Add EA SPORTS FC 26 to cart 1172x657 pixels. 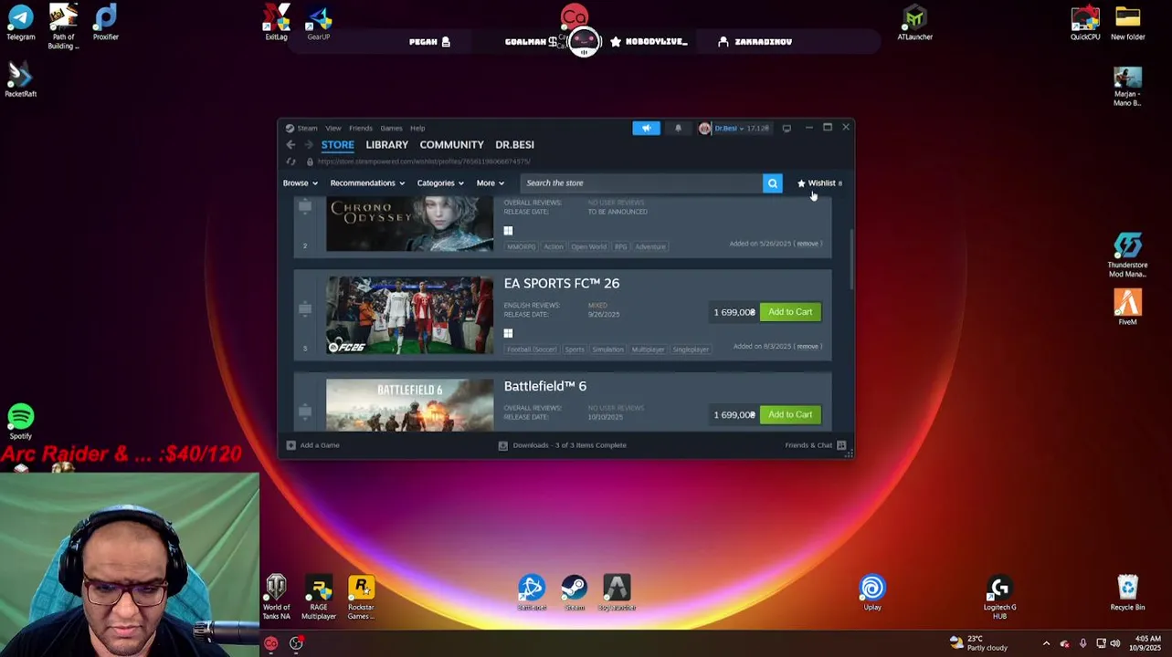pos(790,312)
